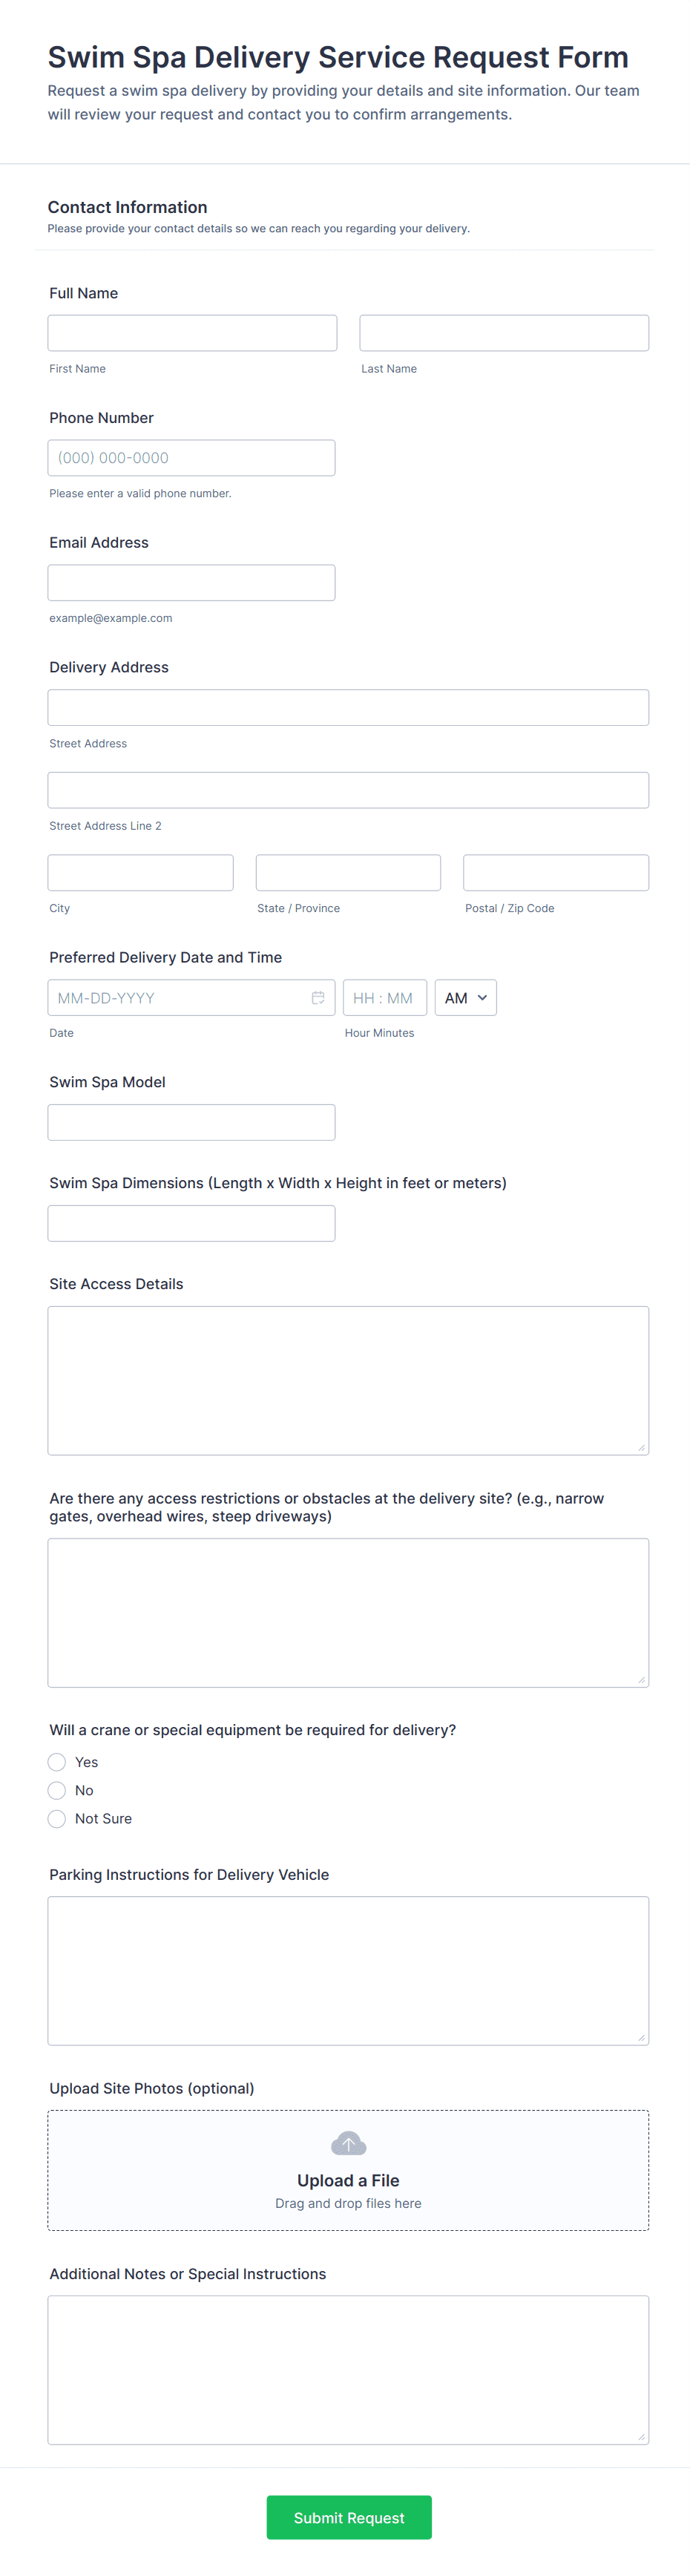Viewport: 690px width, 2576px height.
Task: Select the No radio option for crane
Action: (57, 1790)
